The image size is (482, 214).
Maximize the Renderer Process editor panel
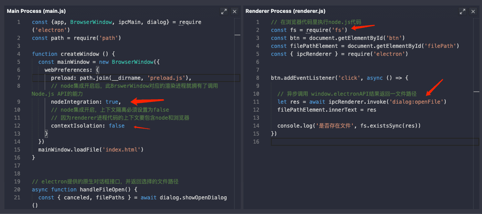tap(462, 11)
